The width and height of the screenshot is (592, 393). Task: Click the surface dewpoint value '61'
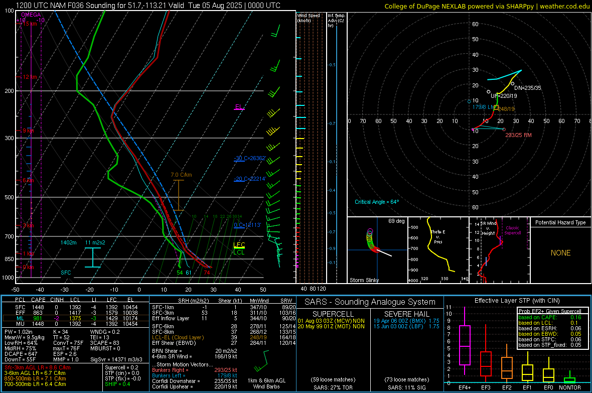pos(189,273)
